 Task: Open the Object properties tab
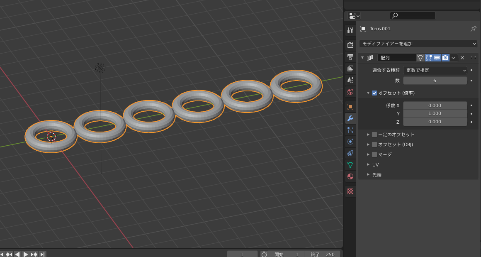tap(350, 107)
